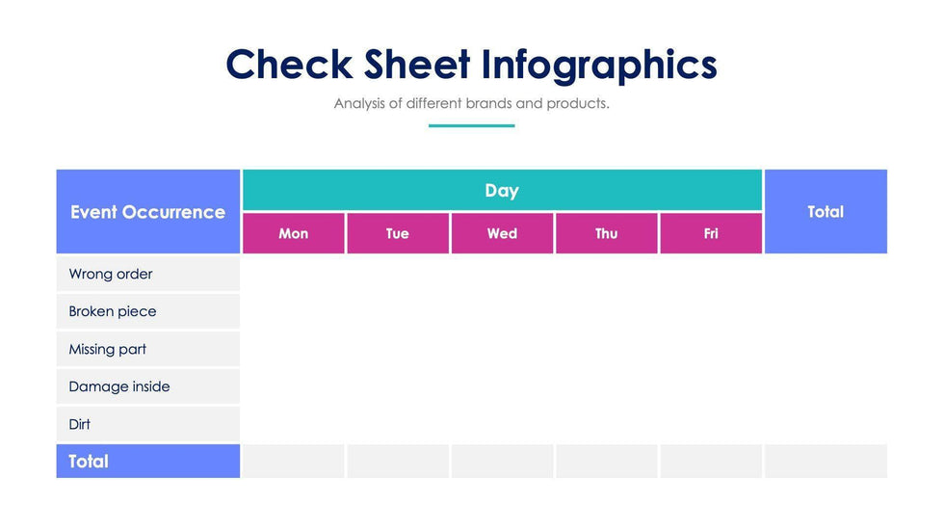Select the Thu column header

606,233
